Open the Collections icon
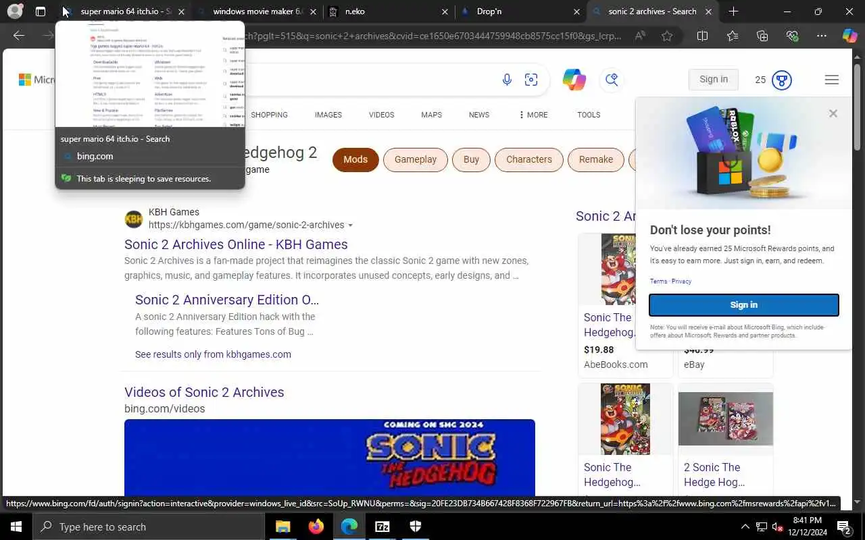The image size is (865, 540). point(762,36)
